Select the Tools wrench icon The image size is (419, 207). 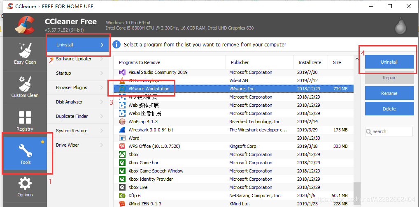click(x=26, y=150)
